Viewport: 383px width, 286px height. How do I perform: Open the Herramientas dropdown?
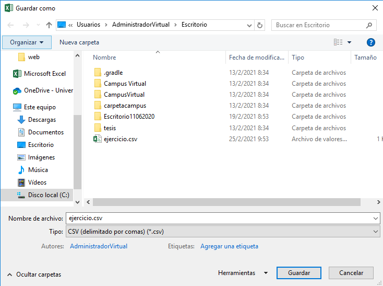point(243,273)
